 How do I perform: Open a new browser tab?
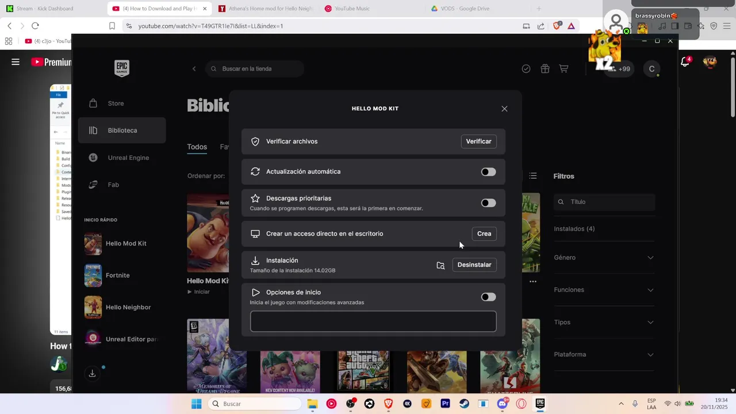click(539, 9)
